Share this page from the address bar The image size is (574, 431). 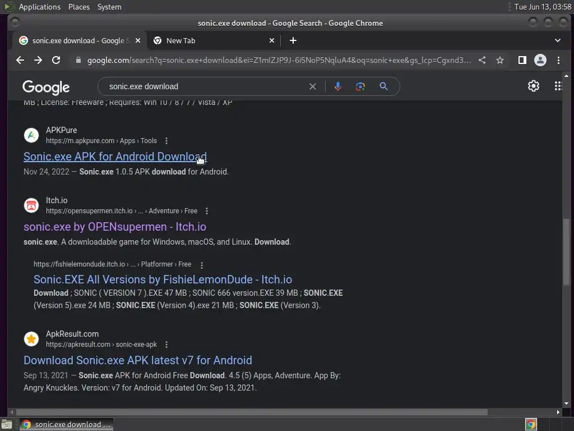tap(482, 60)
